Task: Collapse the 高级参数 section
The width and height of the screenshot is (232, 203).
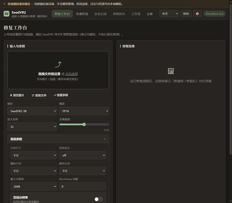Action: (58, 139)
